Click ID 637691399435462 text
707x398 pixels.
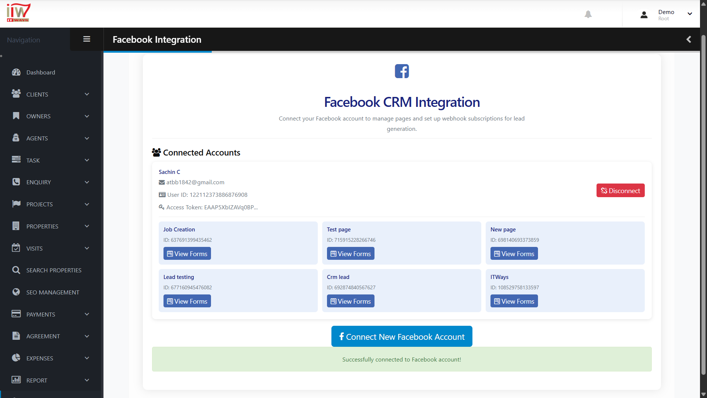188,240
